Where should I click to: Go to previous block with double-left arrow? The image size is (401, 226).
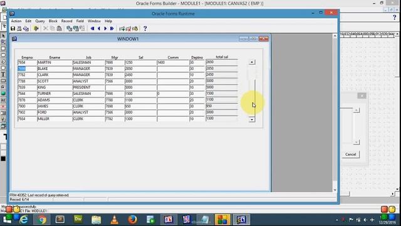point(92,28)
